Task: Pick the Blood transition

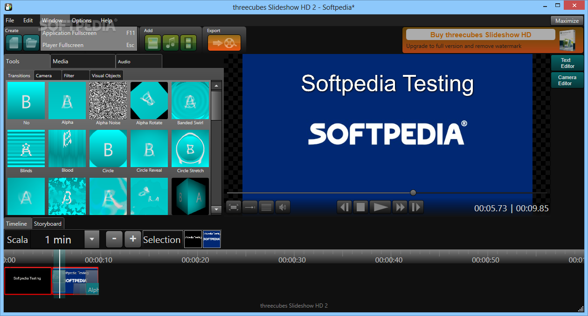Action: tap(67, 148)
